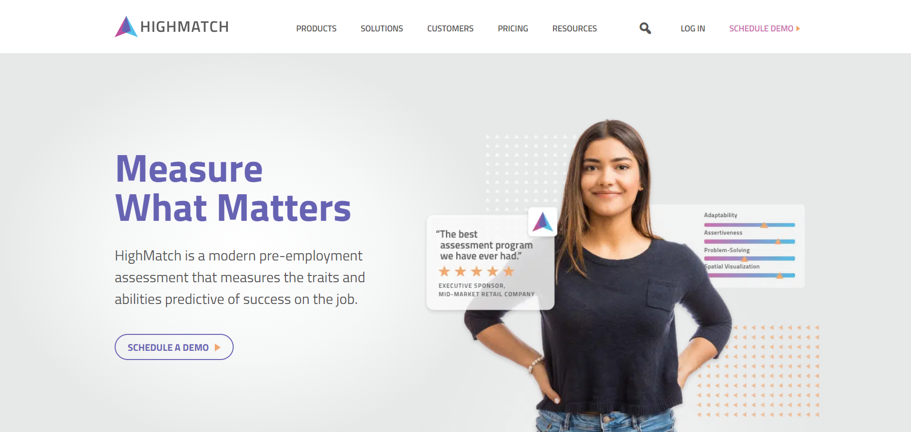
Task: Click the Assertiveness score bar
Action: coord(749,242)
